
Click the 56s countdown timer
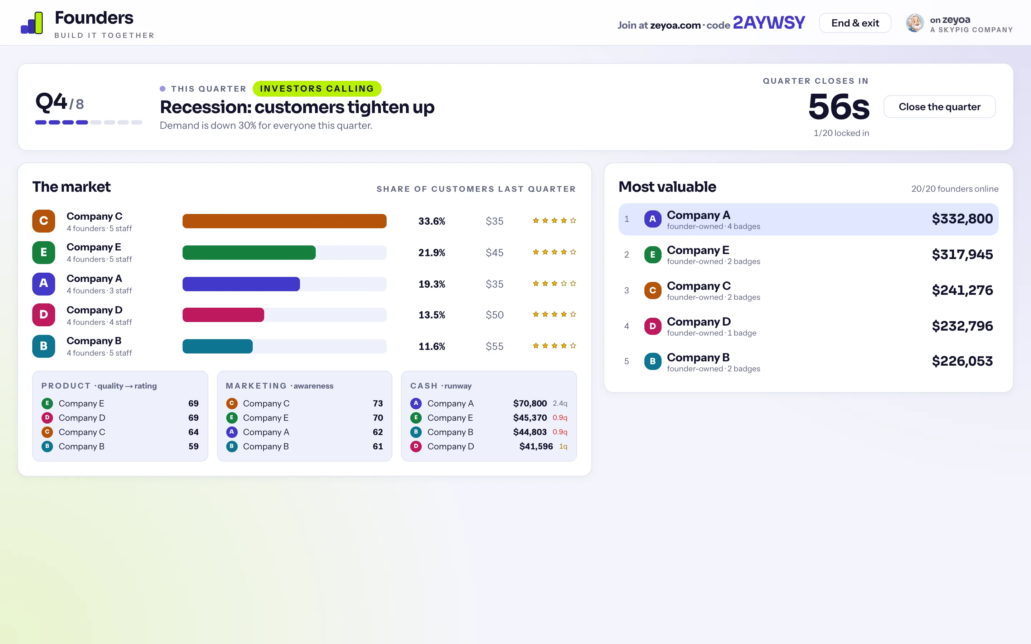click(838, 107)
